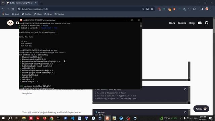
Task: Open the Gmail bookmark
Action: [x=15, y=14]
